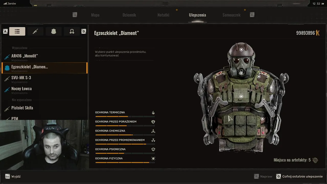The height and width of the screenshot is (184, 327).
Task: Select the Ulepszenia tab
Action: pos(197,15)
